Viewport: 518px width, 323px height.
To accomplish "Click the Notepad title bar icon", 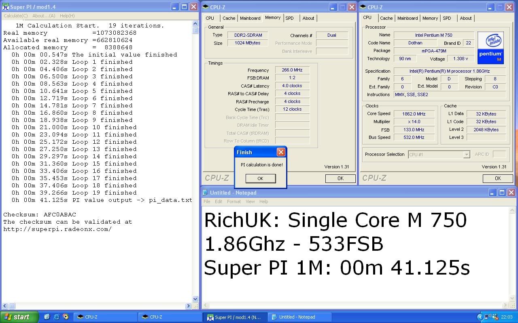I will [205, 193].
